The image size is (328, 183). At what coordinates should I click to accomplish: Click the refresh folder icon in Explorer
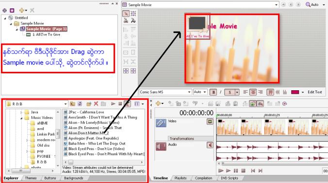[x=80, y=104]
